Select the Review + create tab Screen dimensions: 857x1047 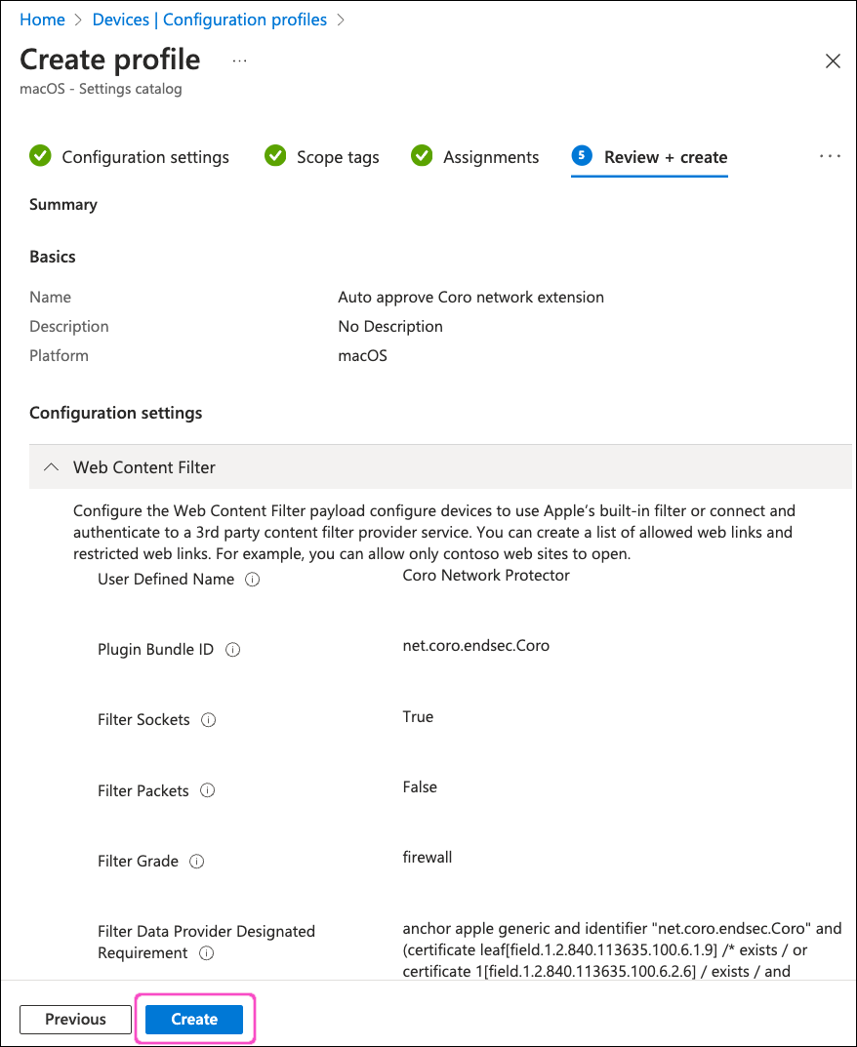(x=665, y=157)
